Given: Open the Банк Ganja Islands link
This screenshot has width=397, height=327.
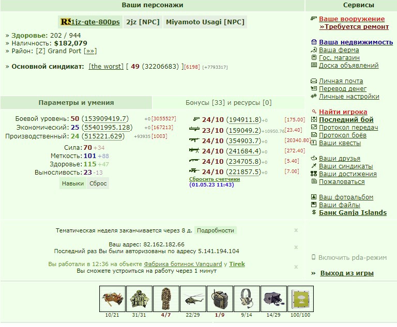Looking at the screenshot, I should click(x=353, y=212).
